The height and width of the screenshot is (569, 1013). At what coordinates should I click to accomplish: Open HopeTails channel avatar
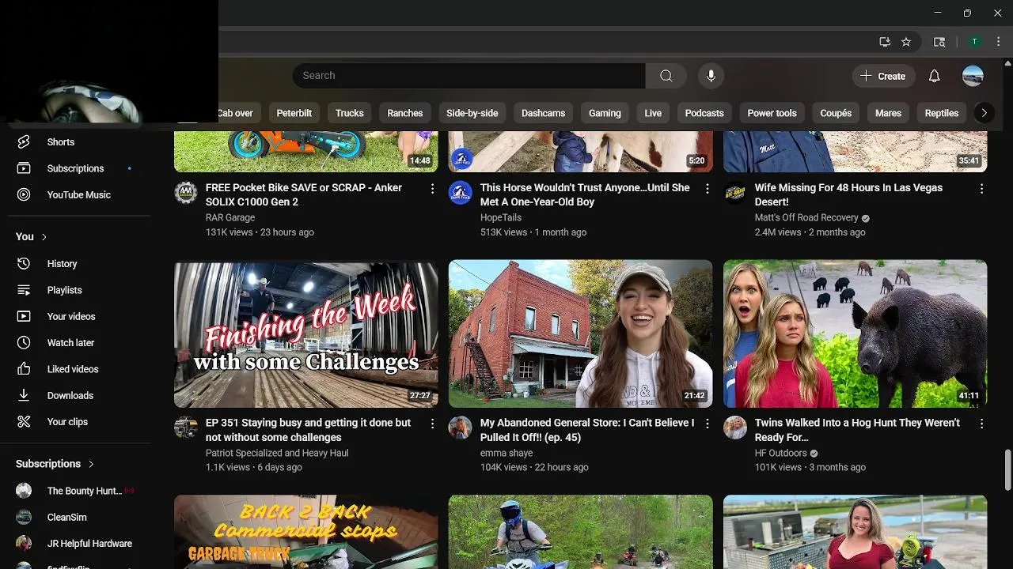(x=460, y=193)
